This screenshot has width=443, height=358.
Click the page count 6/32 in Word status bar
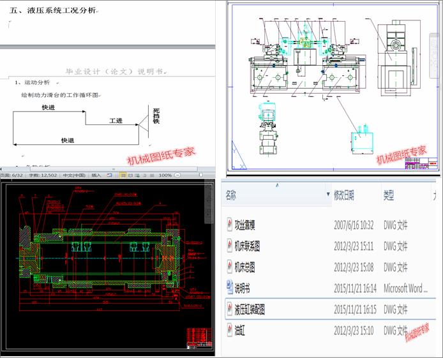(11, 175)
